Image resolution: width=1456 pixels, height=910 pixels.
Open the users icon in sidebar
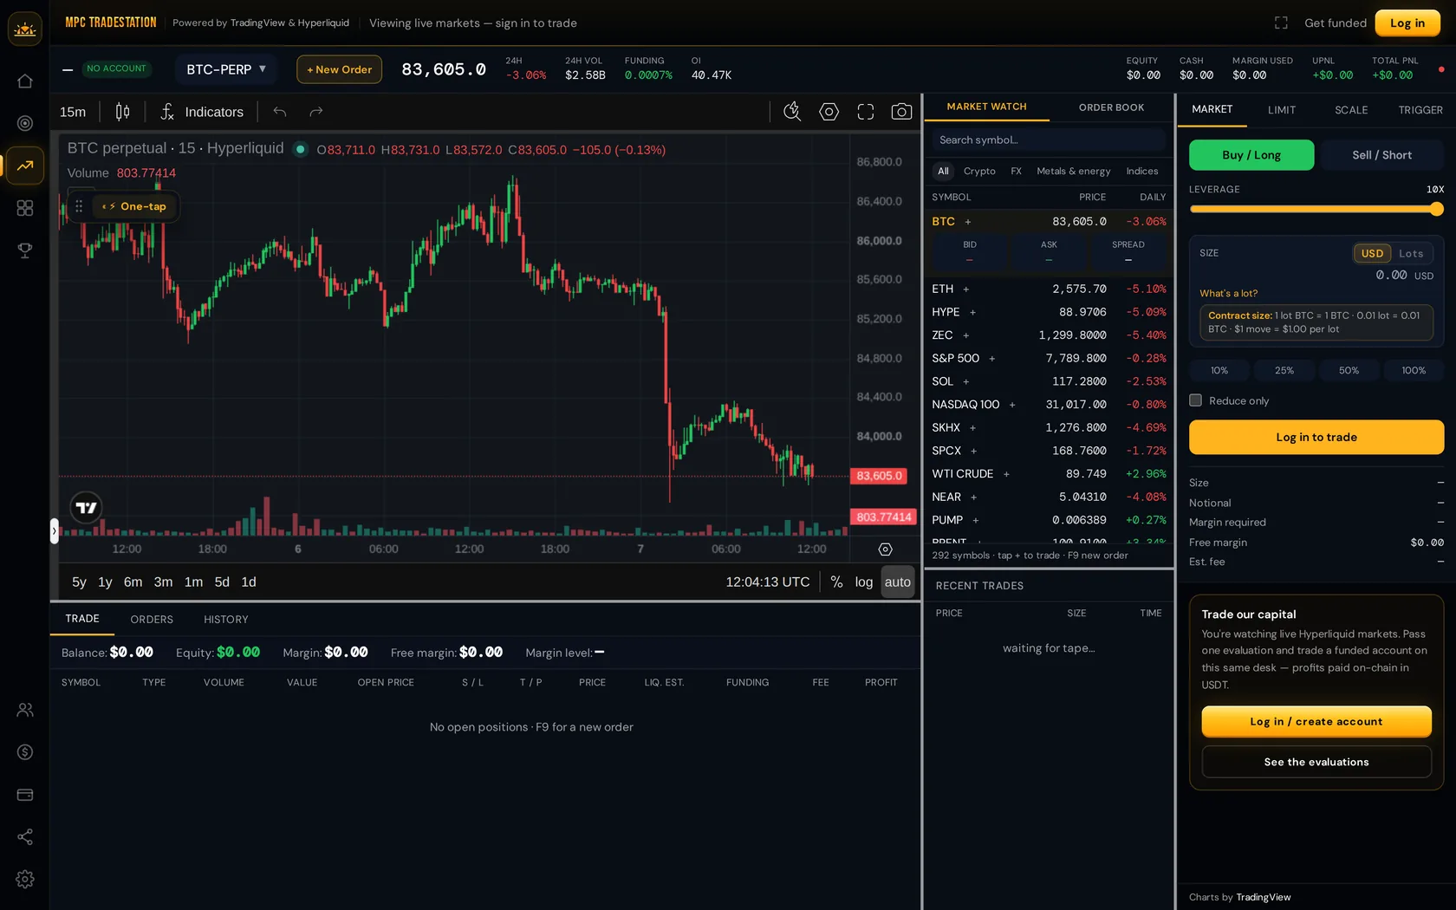pyautogui.click(x=25, y=710)
